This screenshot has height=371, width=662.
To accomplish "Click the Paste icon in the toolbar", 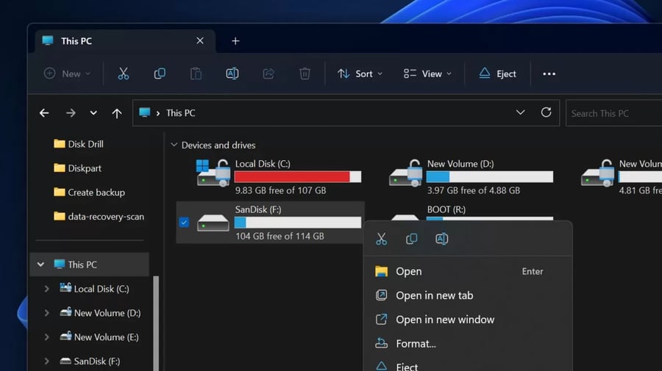I will coord(196,73).
